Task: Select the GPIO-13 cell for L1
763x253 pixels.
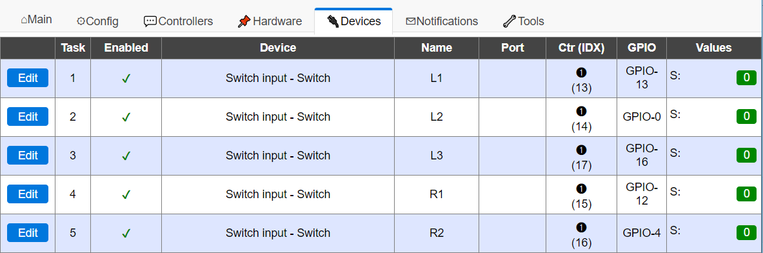Action: tap(642, 78)
